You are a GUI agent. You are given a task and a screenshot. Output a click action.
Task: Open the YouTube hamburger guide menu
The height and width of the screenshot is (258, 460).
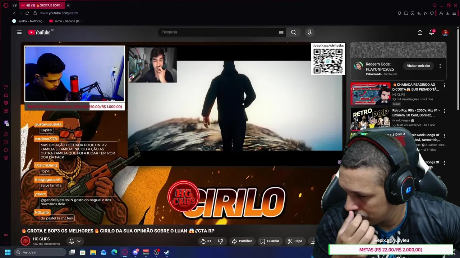pos(19,32)
